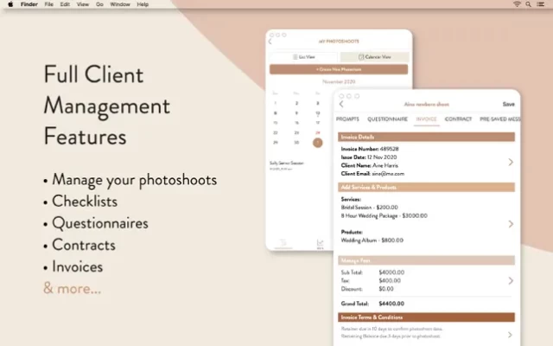The width and height of the screenshot is (553, 346).
Task: Go back from the invoice screen
Action: [340, 104]
